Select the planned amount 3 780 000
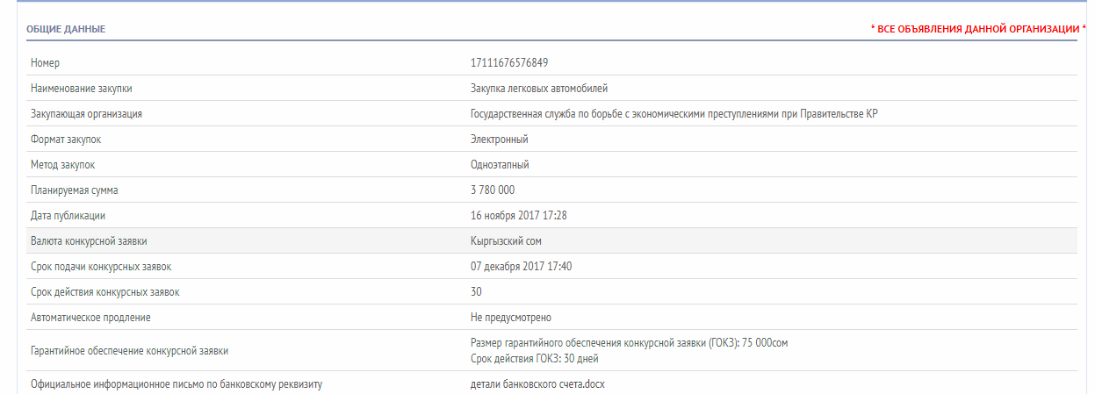 coord(493,190)
